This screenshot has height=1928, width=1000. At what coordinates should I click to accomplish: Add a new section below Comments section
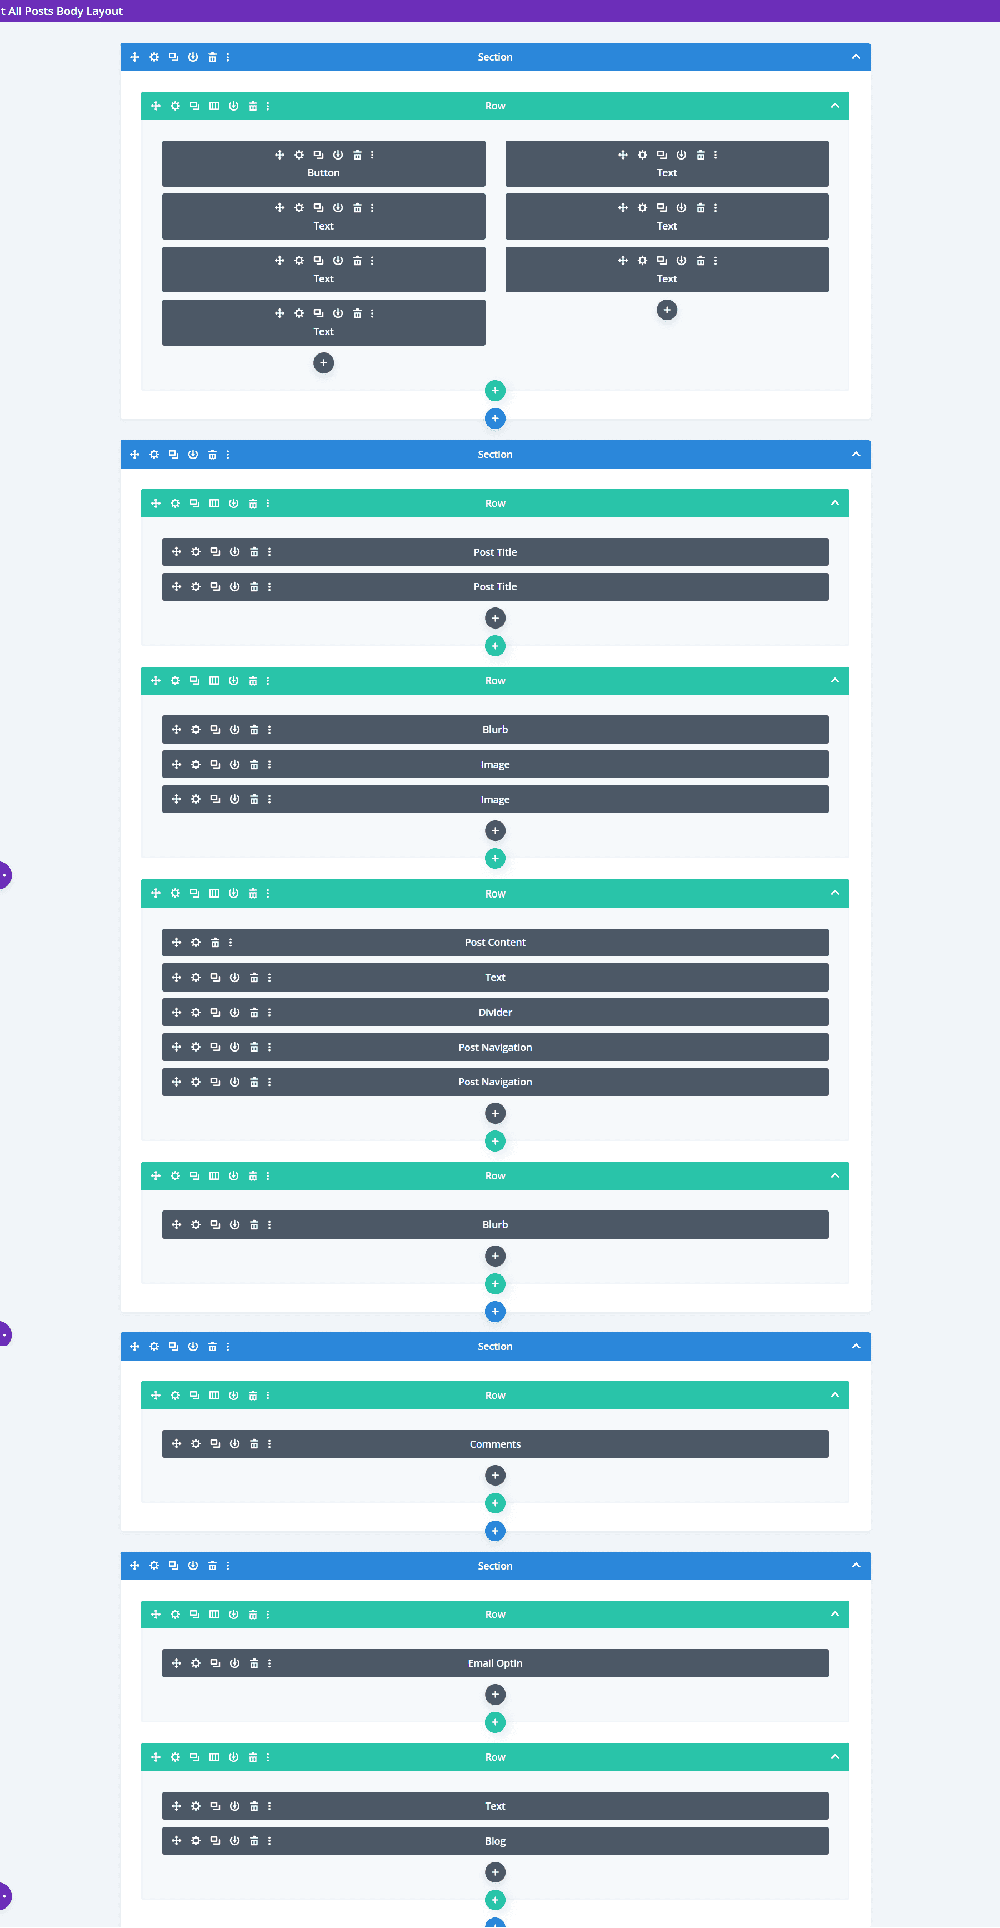tap(495, 1531)
